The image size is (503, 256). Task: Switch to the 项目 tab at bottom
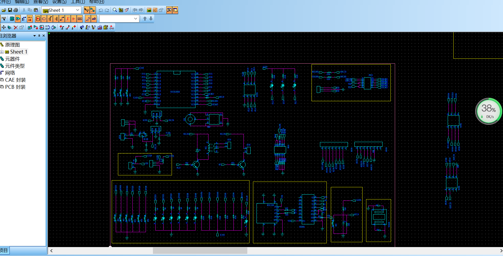coord(4,250)
